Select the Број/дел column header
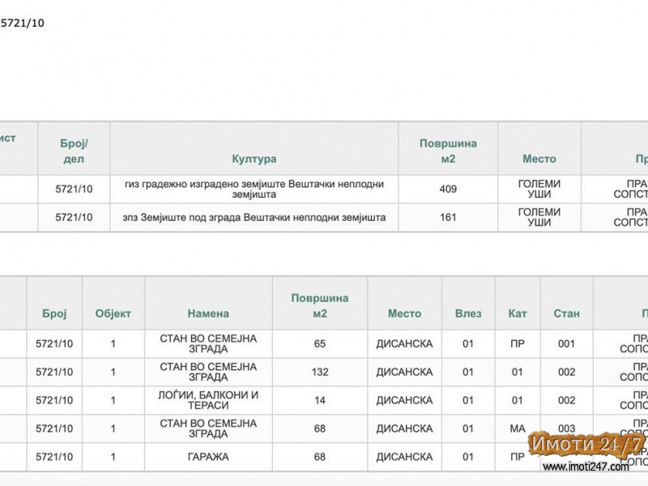Screen dimensions: 648x486 tap(74, 148)
